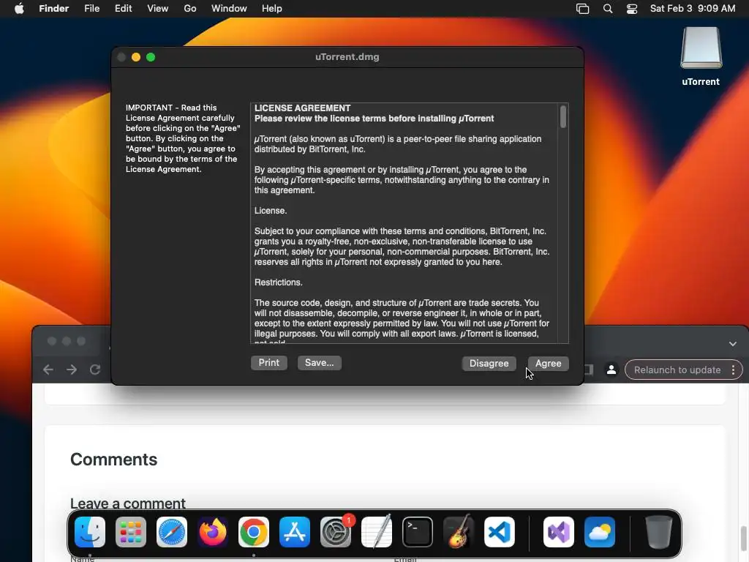The image size is (749, 562).
Task: Open the uTorrent disk icon on the desktop
Action: (x=701, y=49)
